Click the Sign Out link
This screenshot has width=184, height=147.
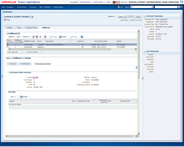coord(124,2)
